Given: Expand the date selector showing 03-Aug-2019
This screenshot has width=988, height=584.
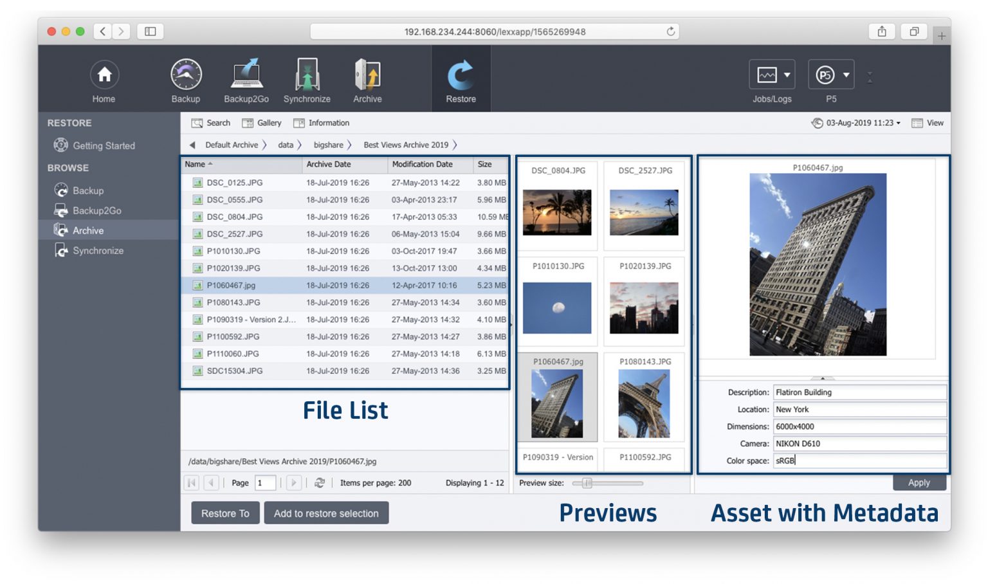Looking at the screenshot, I should coord(858,123).
